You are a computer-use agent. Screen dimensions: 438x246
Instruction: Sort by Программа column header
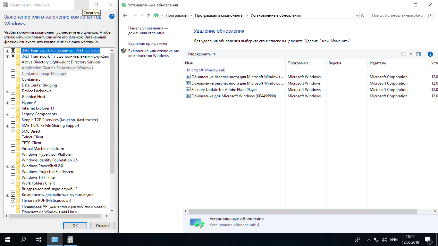coord(306,63)
